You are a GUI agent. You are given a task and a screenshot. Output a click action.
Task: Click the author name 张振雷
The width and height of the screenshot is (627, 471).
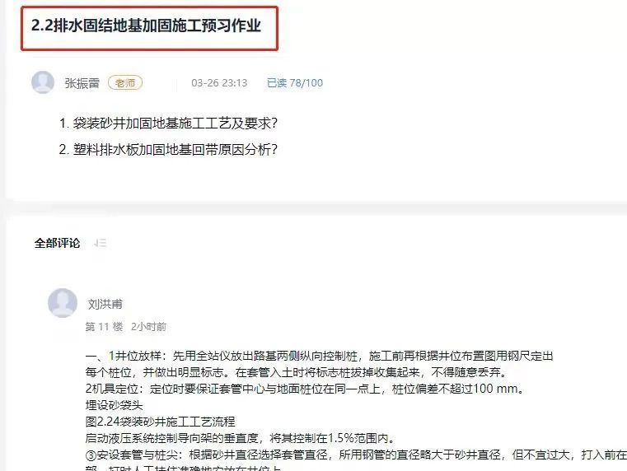[82, 82]
